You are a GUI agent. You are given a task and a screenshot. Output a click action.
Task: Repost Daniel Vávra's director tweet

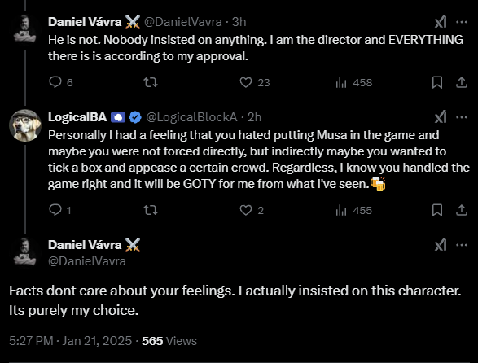tap(151, 82)
